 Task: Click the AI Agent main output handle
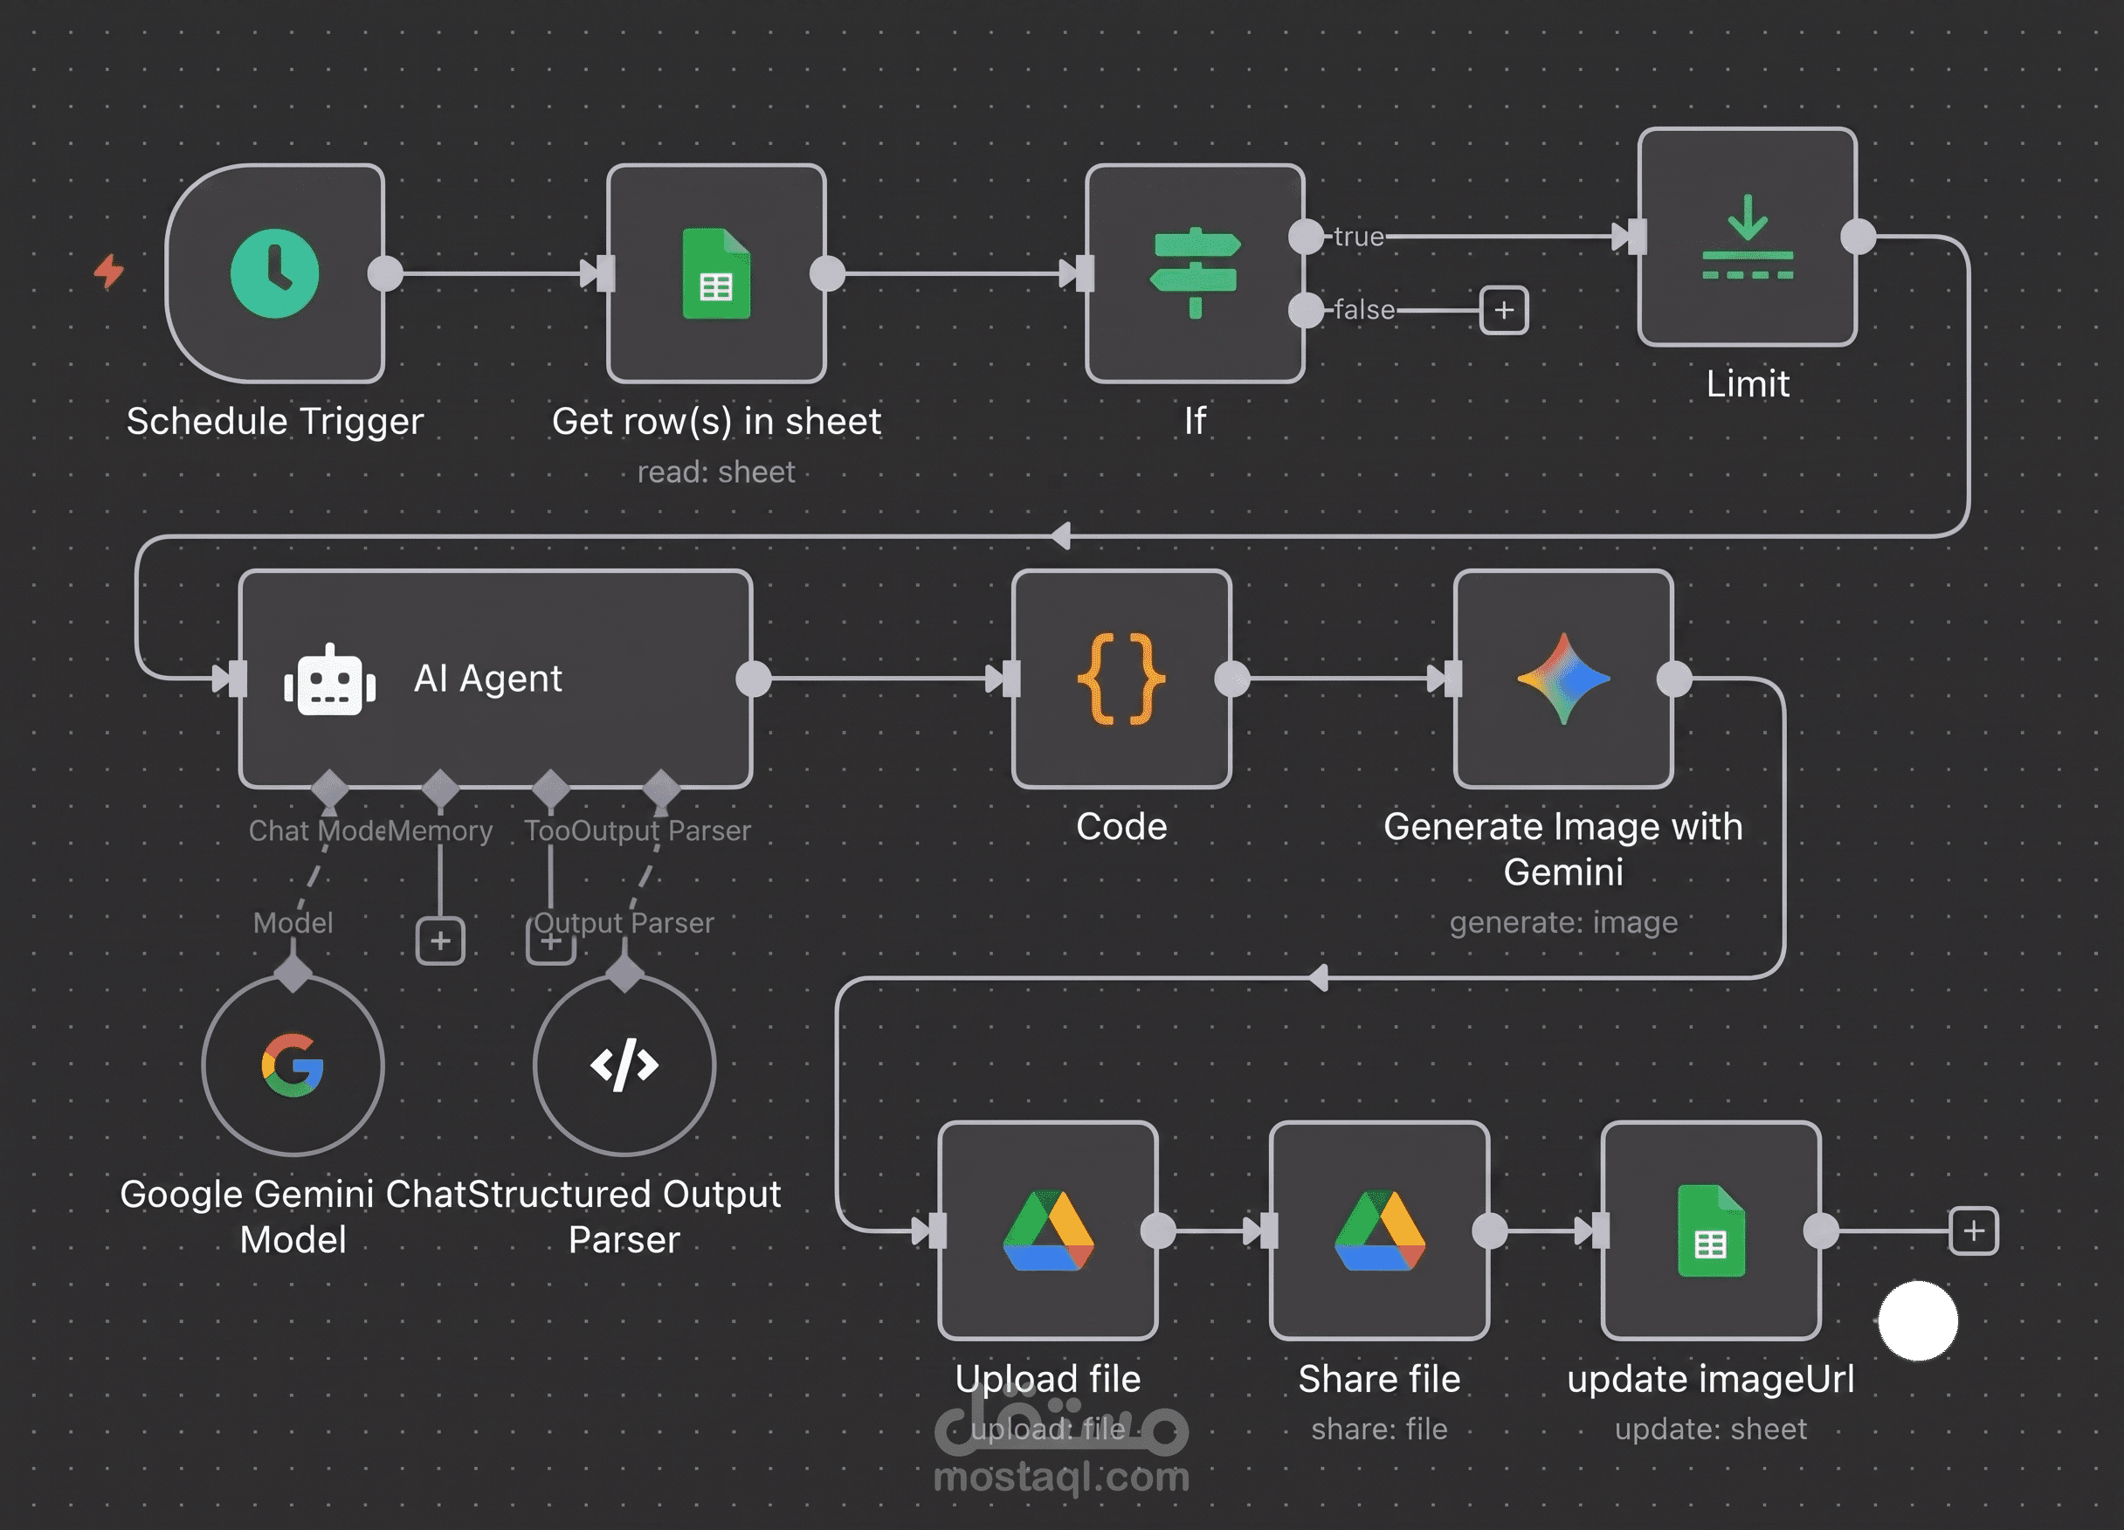[753, 679]
